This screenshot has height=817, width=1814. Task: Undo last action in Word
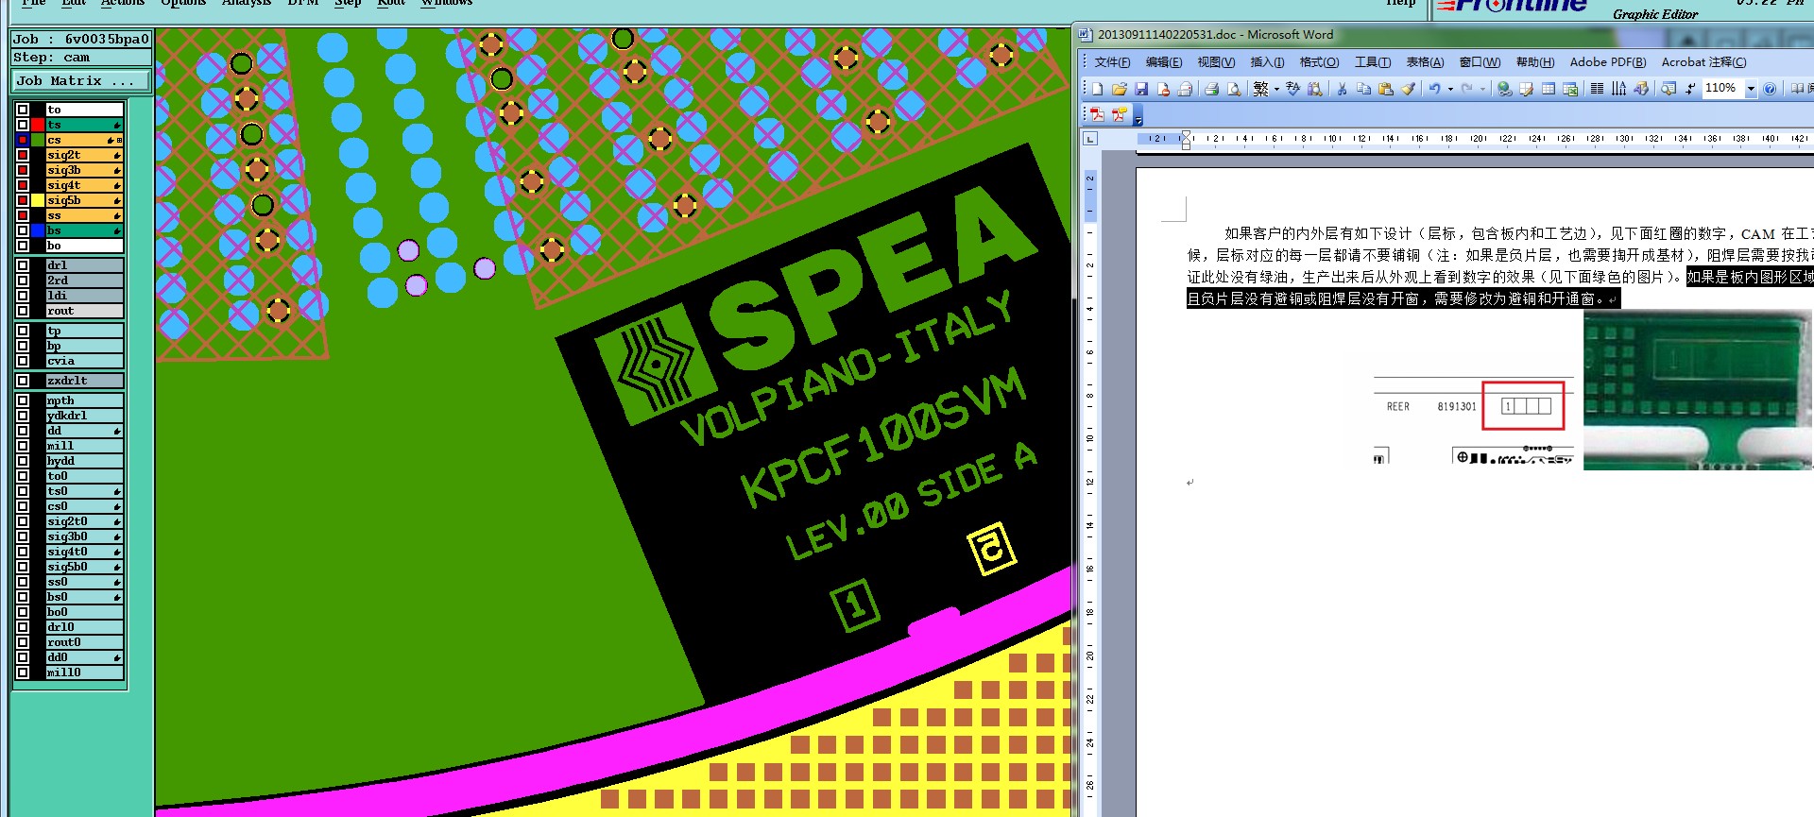(1435, 89)
